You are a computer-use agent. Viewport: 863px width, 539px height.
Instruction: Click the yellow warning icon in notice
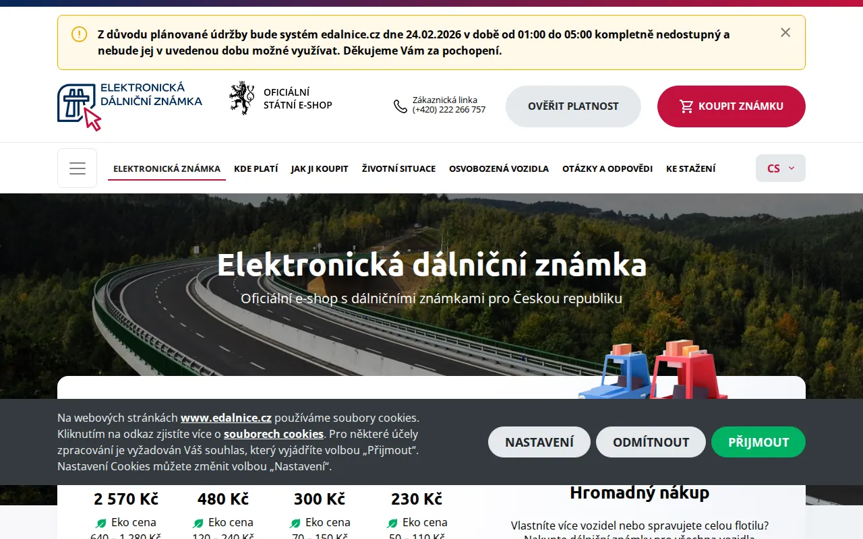pyautogui.click(x=80, y=34)
